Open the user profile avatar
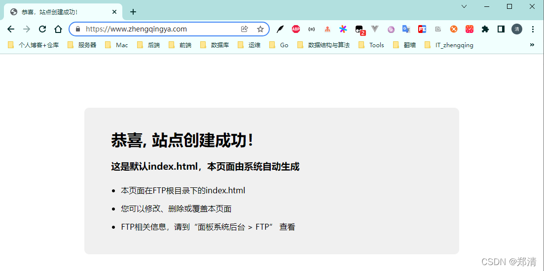 [x=516, y=30]
